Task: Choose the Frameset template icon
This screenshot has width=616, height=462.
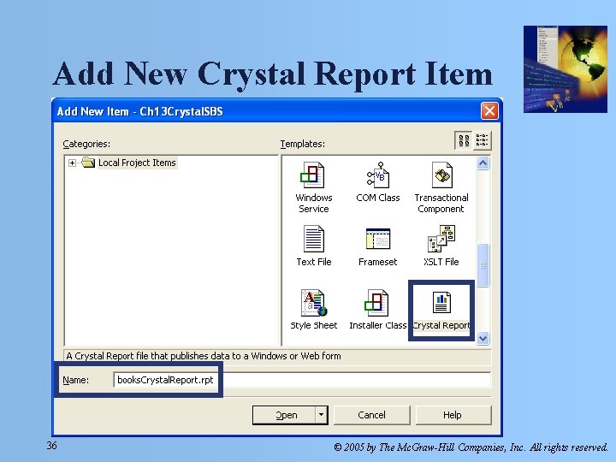Action: point(378,239)
